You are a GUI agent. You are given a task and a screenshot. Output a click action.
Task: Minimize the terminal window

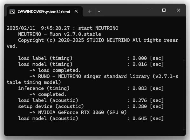pyautogui.click(x=149, y=10)
